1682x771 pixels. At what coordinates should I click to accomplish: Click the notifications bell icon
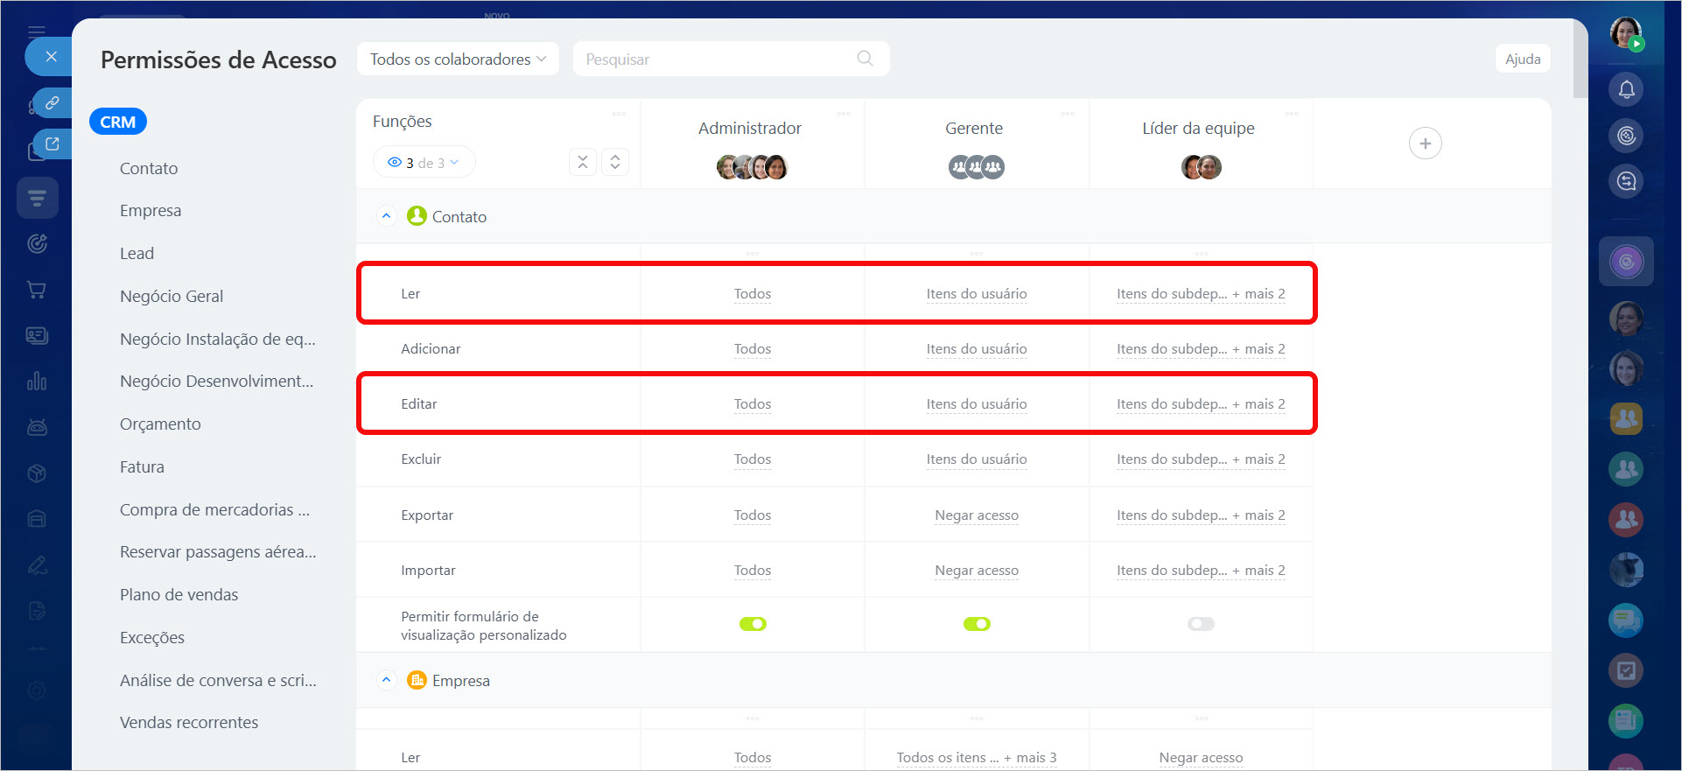1626,89
